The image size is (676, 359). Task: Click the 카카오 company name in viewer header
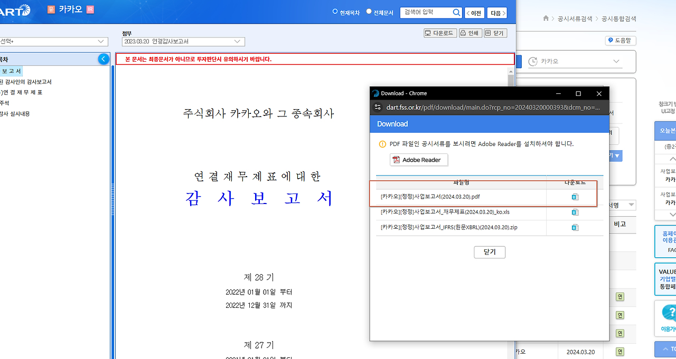71,9
